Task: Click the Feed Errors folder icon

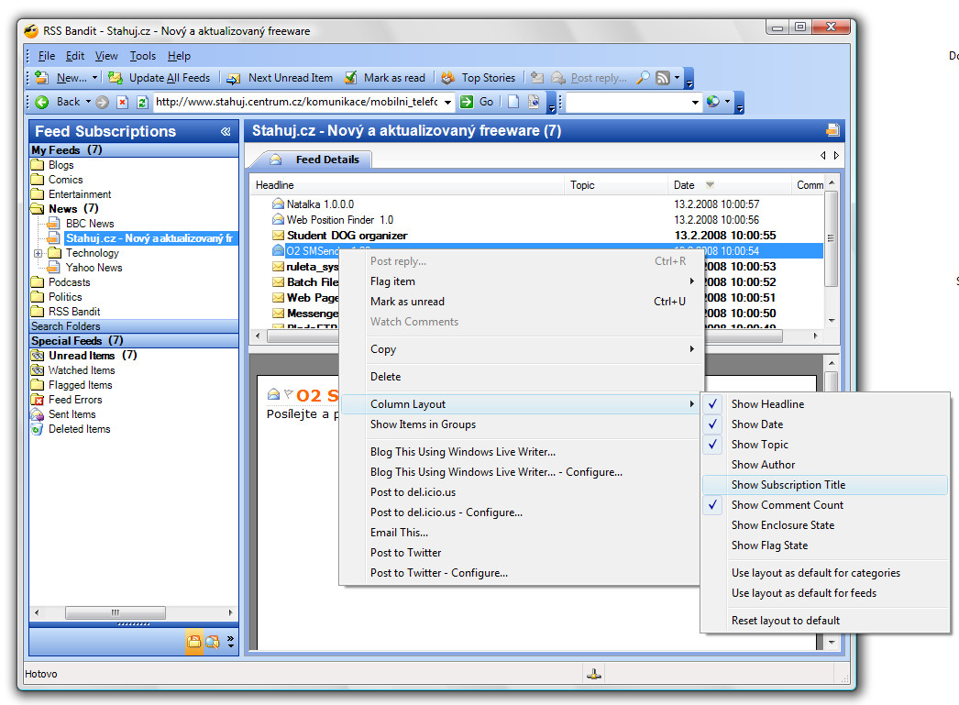Action: click(x=38, y=400)
